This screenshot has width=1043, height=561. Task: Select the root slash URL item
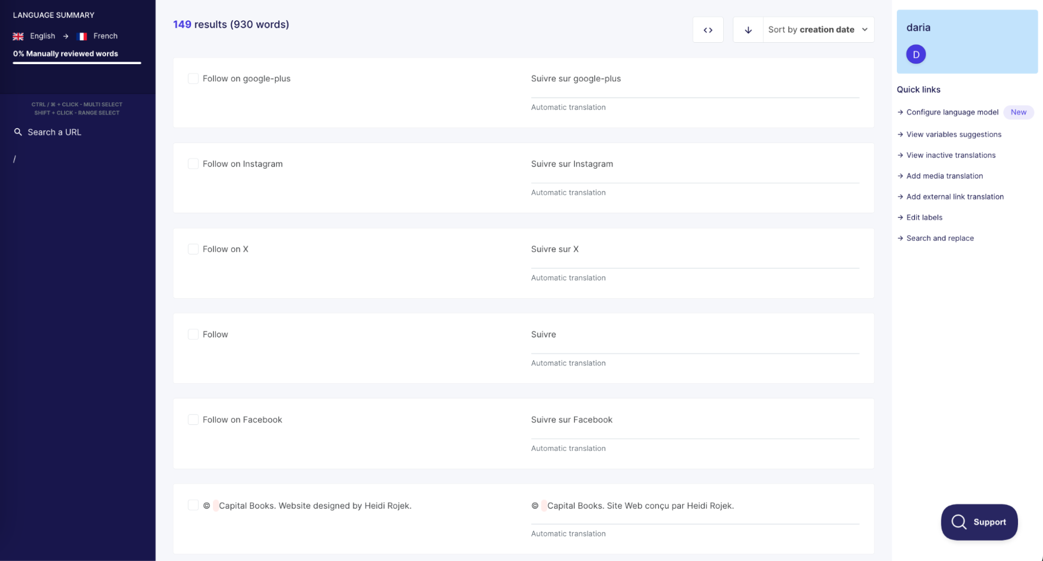pyautogui.click(x=15, y=159)
